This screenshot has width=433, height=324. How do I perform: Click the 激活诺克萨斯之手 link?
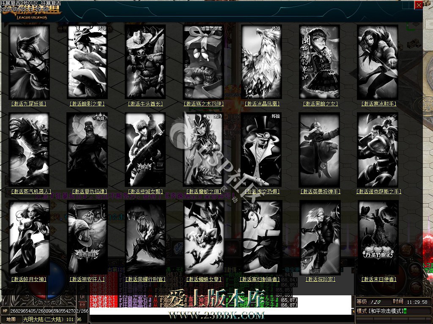(x=378, y=192)
